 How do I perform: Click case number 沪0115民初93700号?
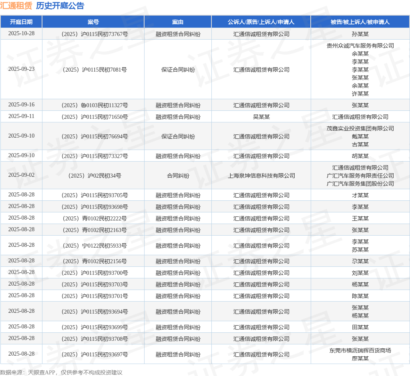(94, 273)
